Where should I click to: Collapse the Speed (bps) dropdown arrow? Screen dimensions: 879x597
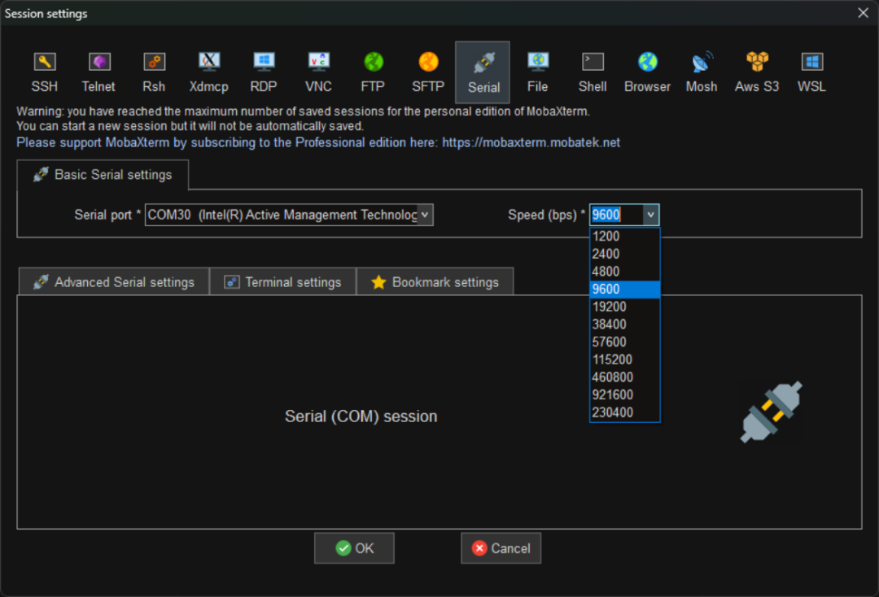click(649, 215)
